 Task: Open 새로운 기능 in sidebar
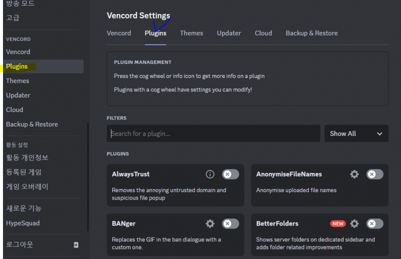pos(24,208)
